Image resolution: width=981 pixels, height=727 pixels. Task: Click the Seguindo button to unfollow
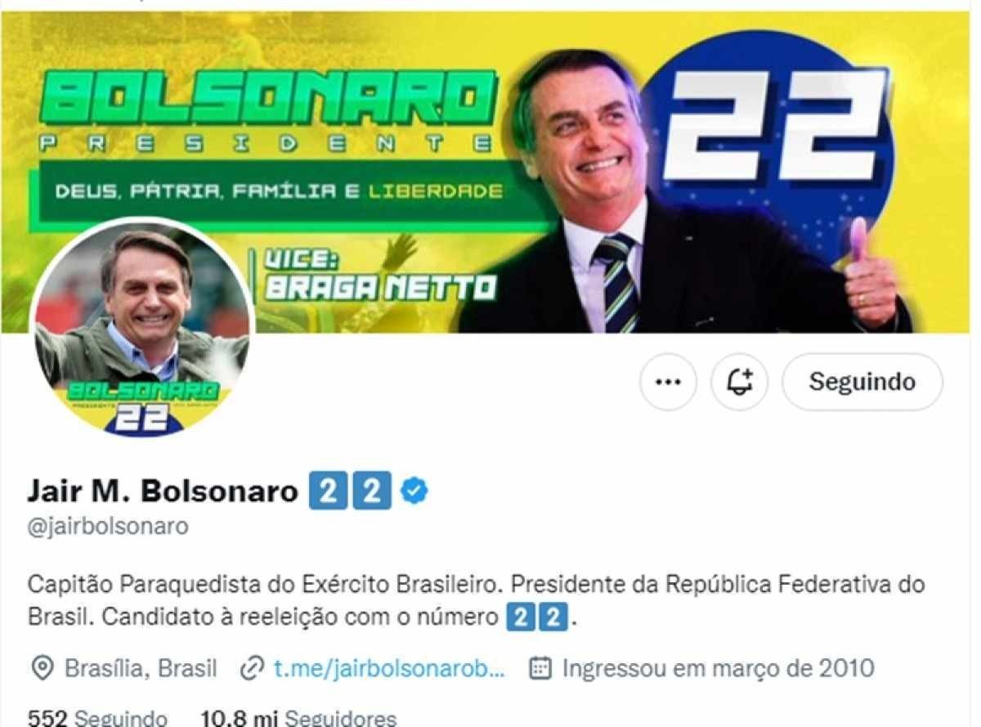pyautogui.click(x=862, y=382)
